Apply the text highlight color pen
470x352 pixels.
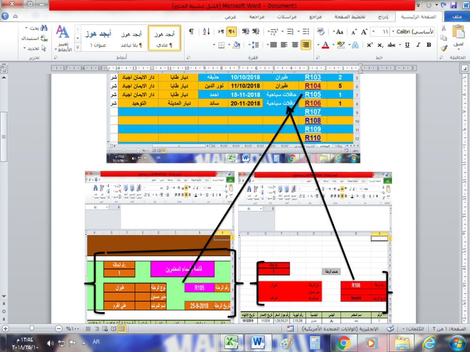[x=340, y=45]
